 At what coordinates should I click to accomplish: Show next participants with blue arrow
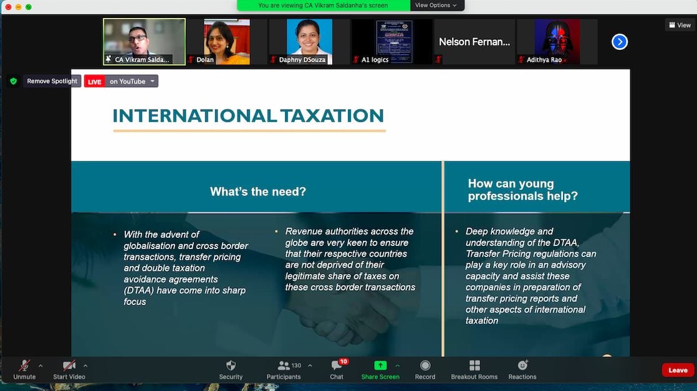pos(619,42)
